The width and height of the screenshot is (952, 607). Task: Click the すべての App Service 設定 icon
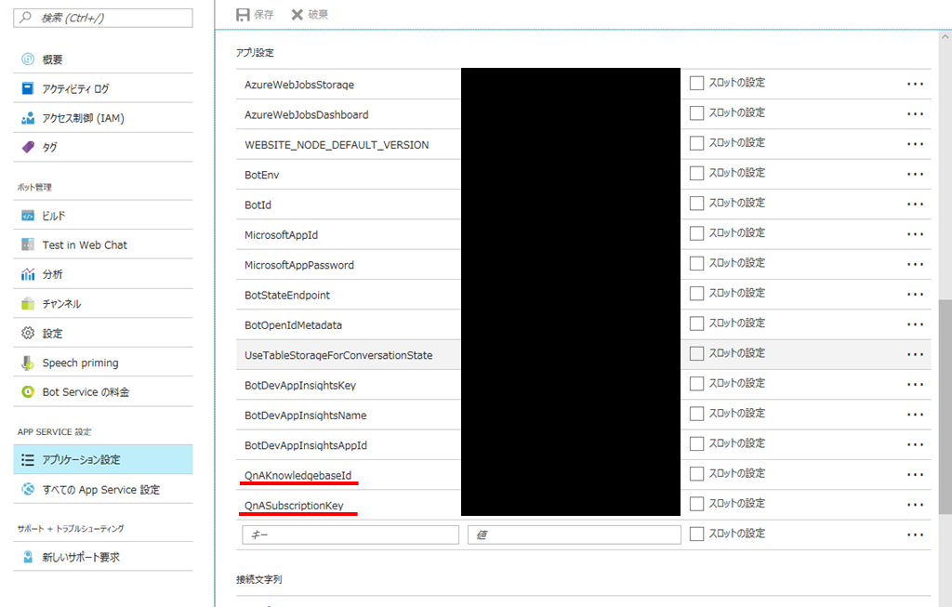click(28, 489)
